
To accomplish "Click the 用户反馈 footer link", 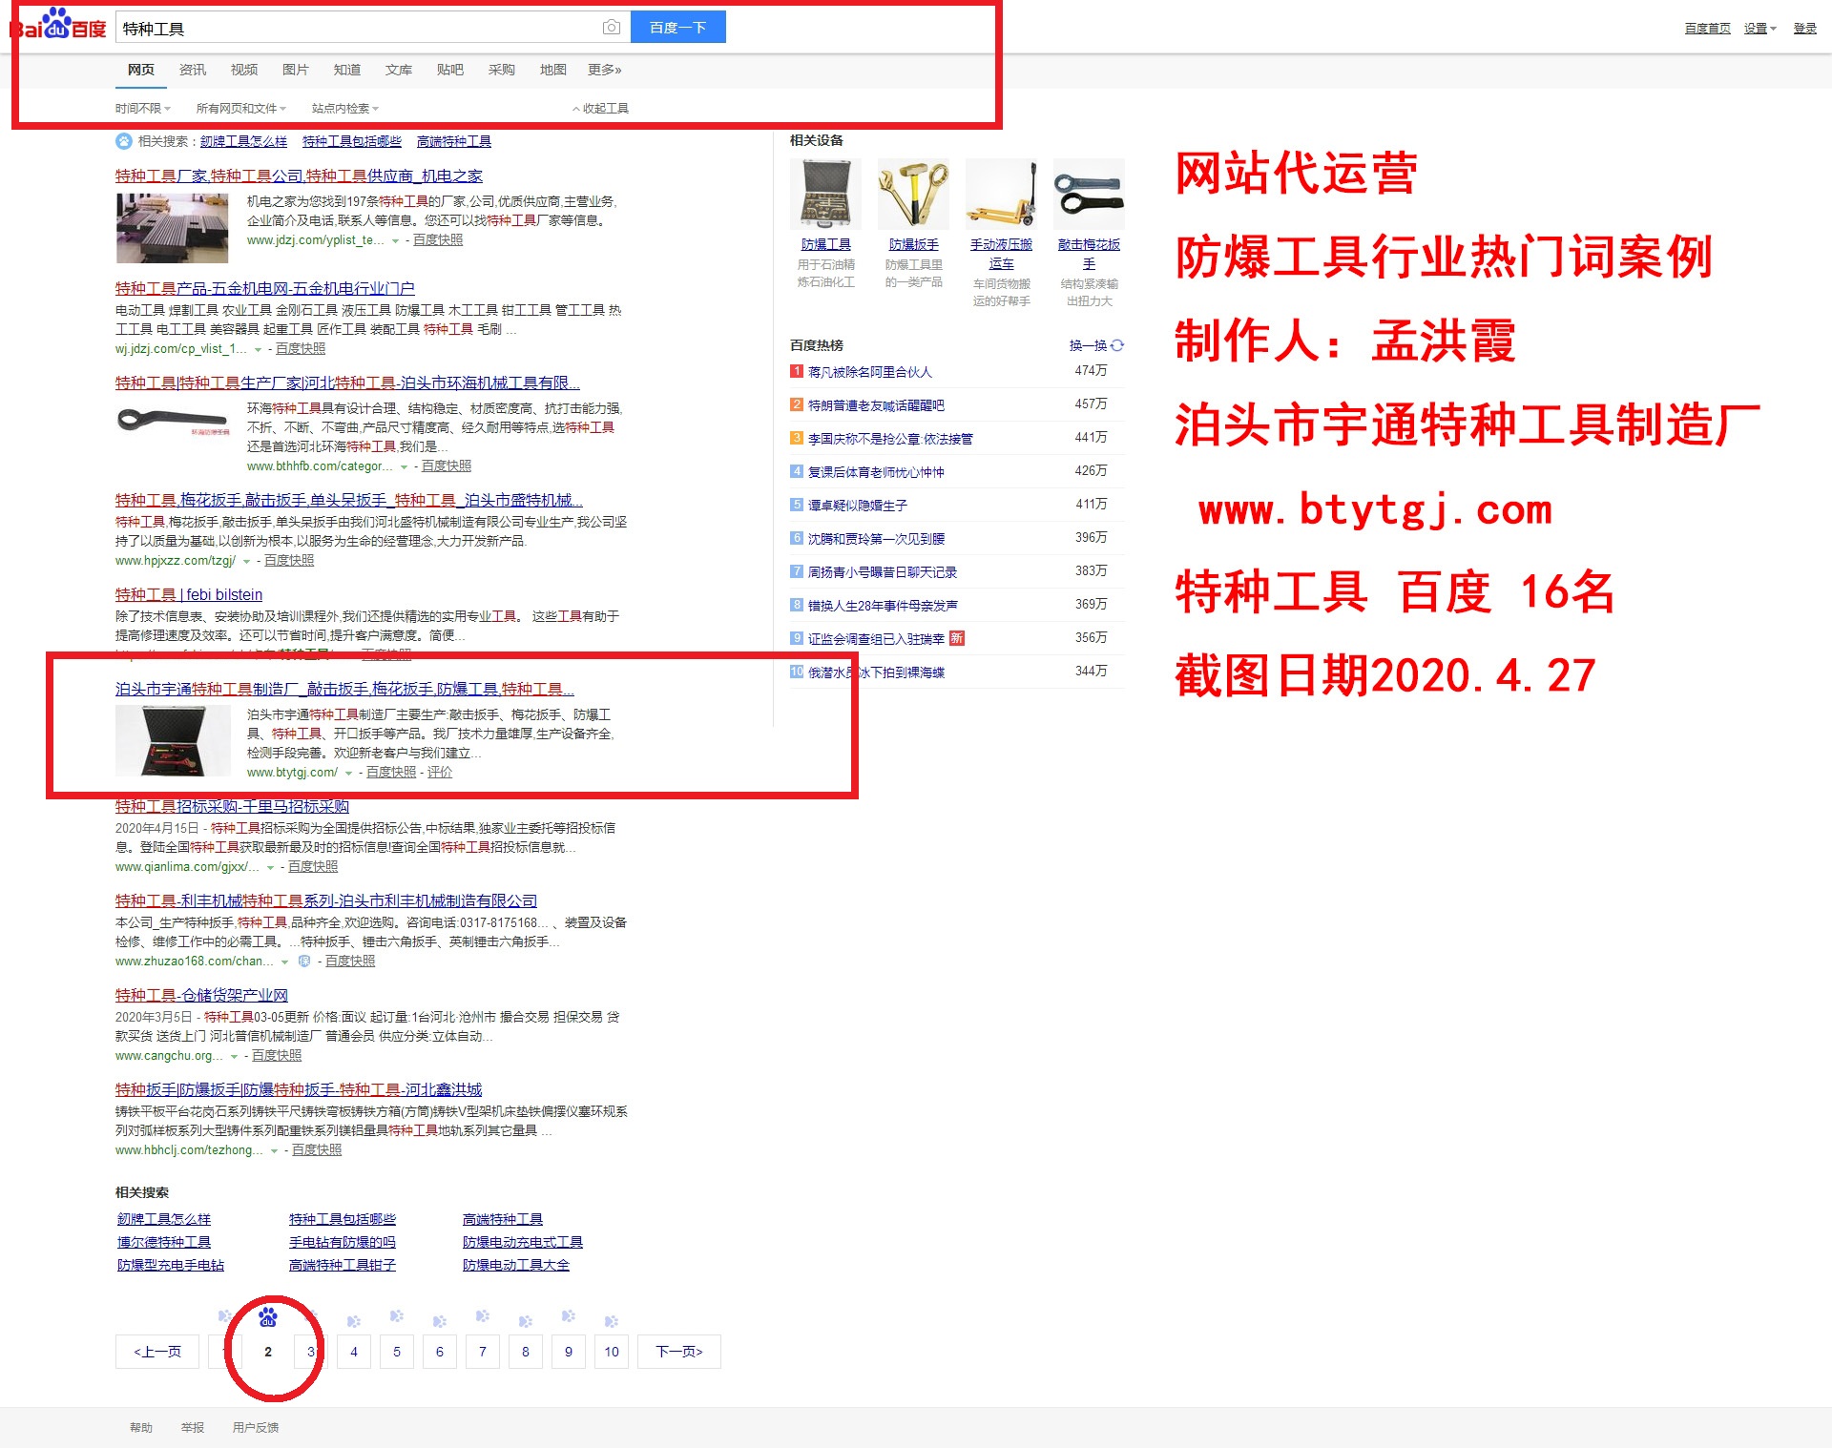I will pyautogui.click(x=256, y=1428).
